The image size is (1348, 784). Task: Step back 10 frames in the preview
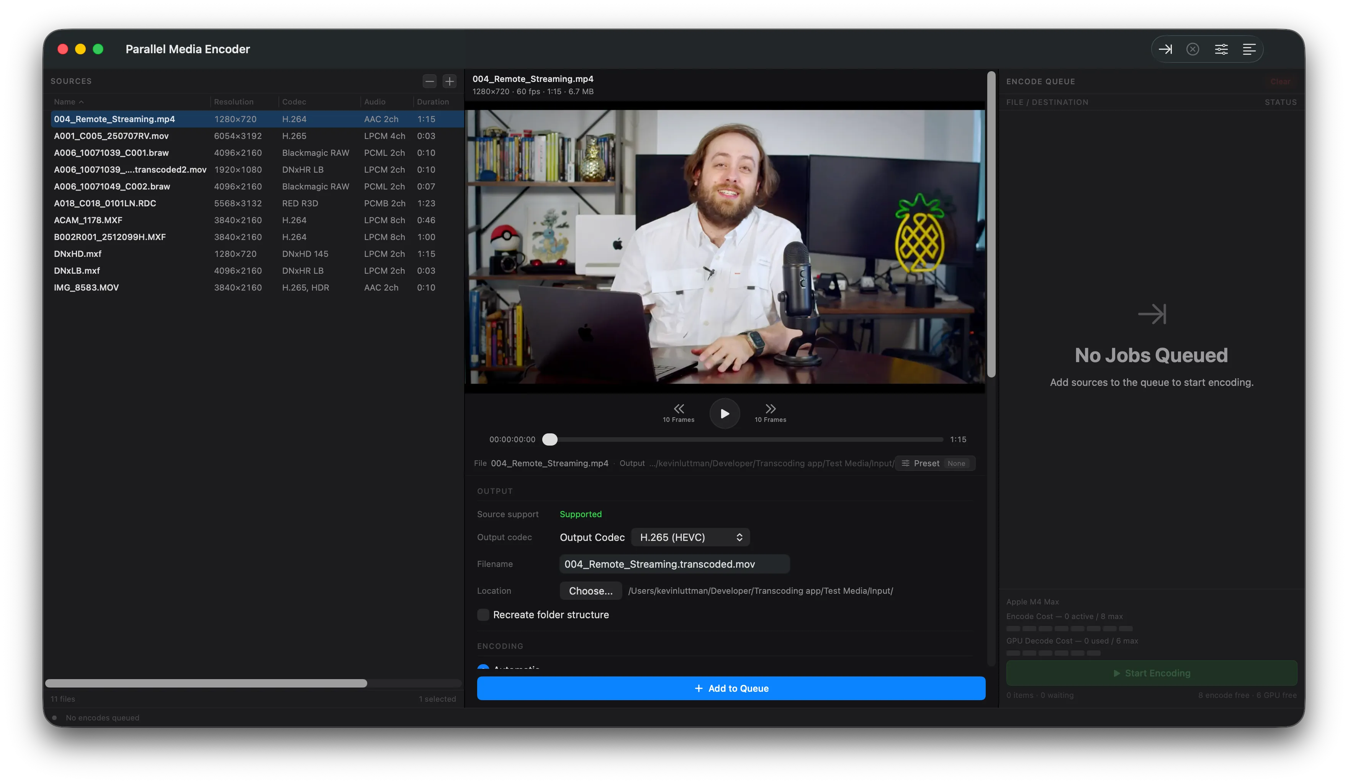[x=678, y=410]
